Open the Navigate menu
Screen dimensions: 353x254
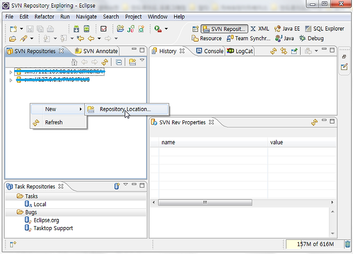click(86, 17)
